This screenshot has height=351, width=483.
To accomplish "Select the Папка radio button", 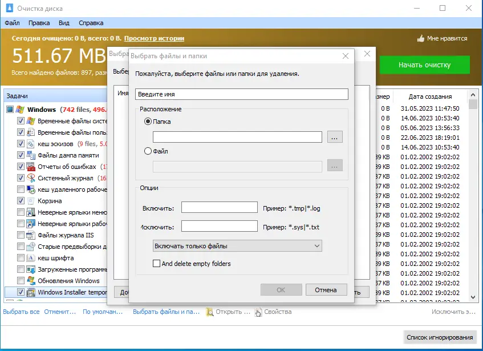I will (148, 122).
